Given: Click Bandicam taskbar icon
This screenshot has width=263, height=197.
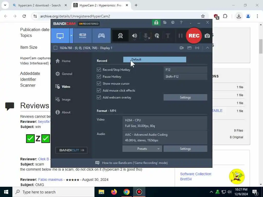Looking at the screenshot, I should click(139, 192).
